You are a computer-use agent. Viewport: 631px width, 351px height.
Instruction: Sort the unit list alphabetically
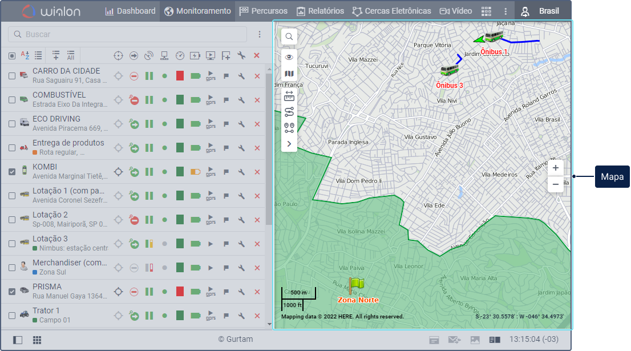click(x=25, y=55)
